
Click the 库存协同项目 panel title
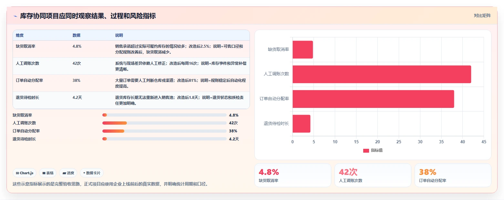[x=88, y=16]
